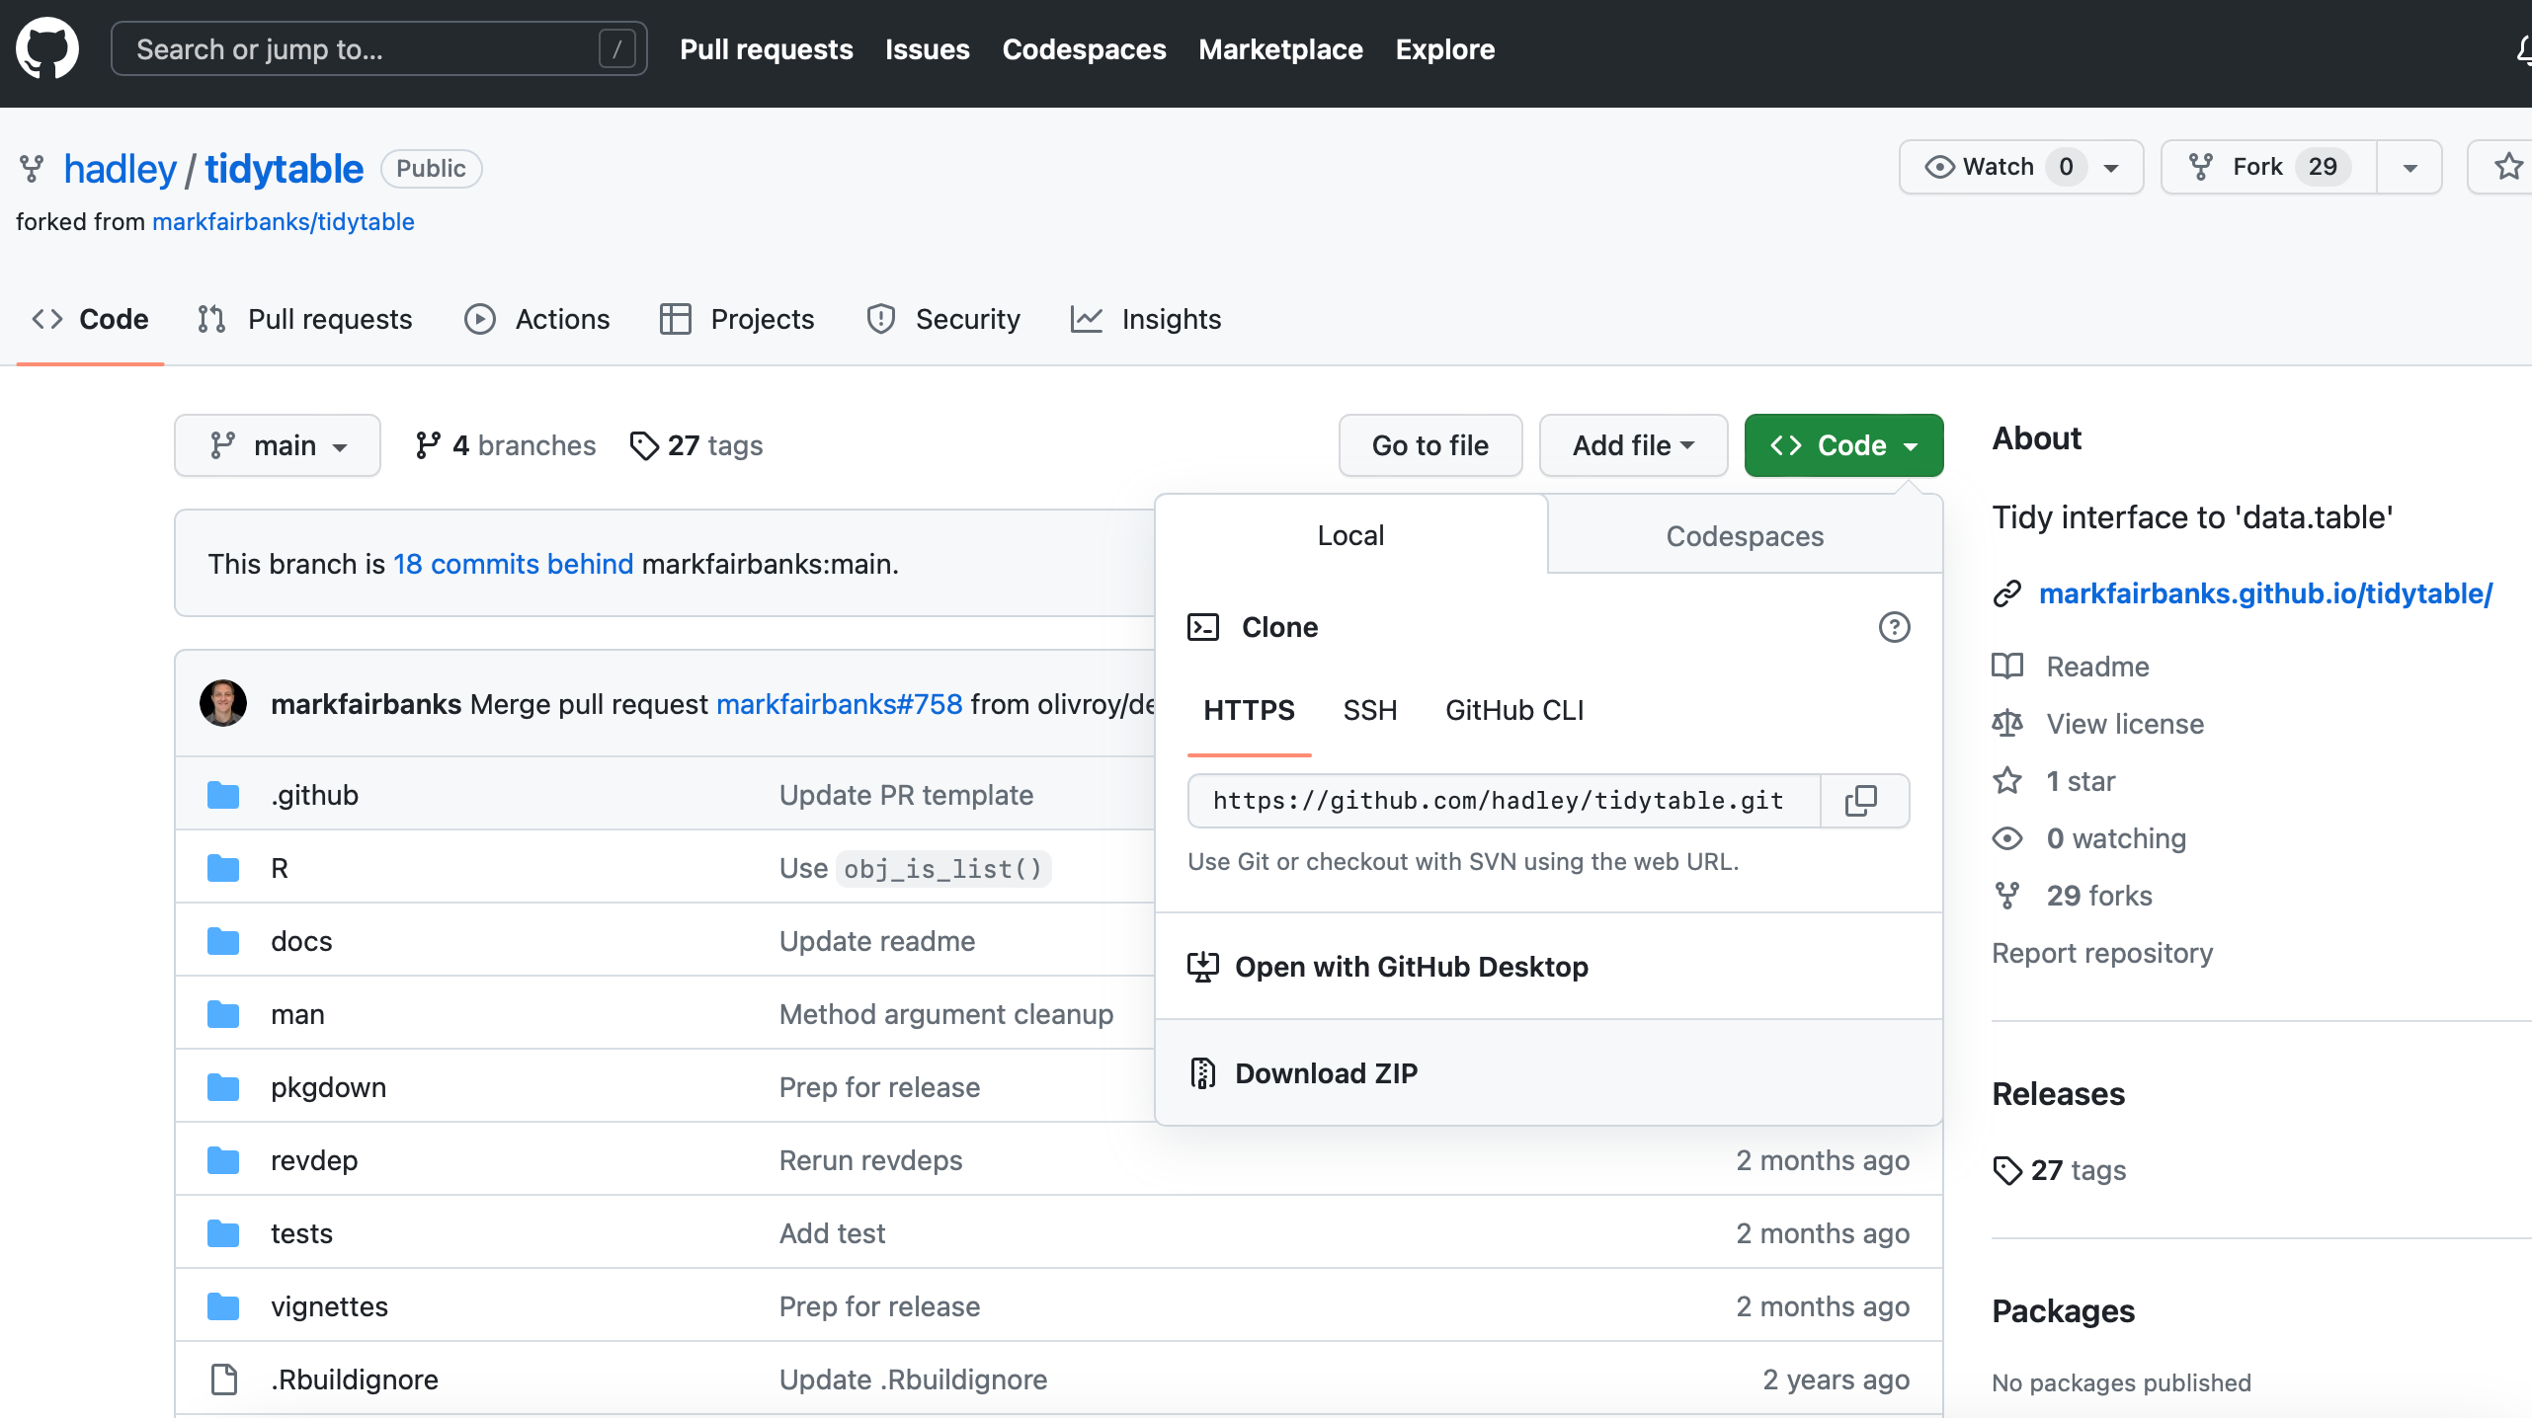Viewport: 2532px width, 1418px height.
Task: Open the 18 commits behind link
Action: point(513,564)
